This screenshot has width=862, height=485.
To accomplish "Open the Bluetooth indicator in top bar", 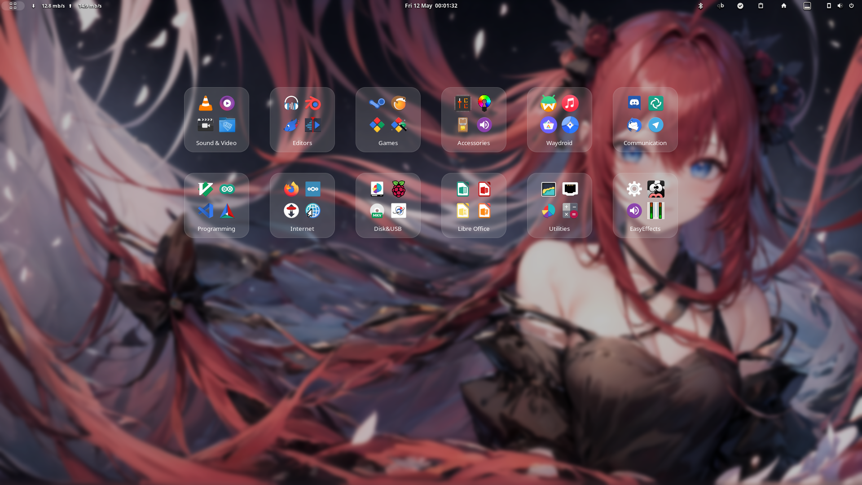I will tap(700, 6).
